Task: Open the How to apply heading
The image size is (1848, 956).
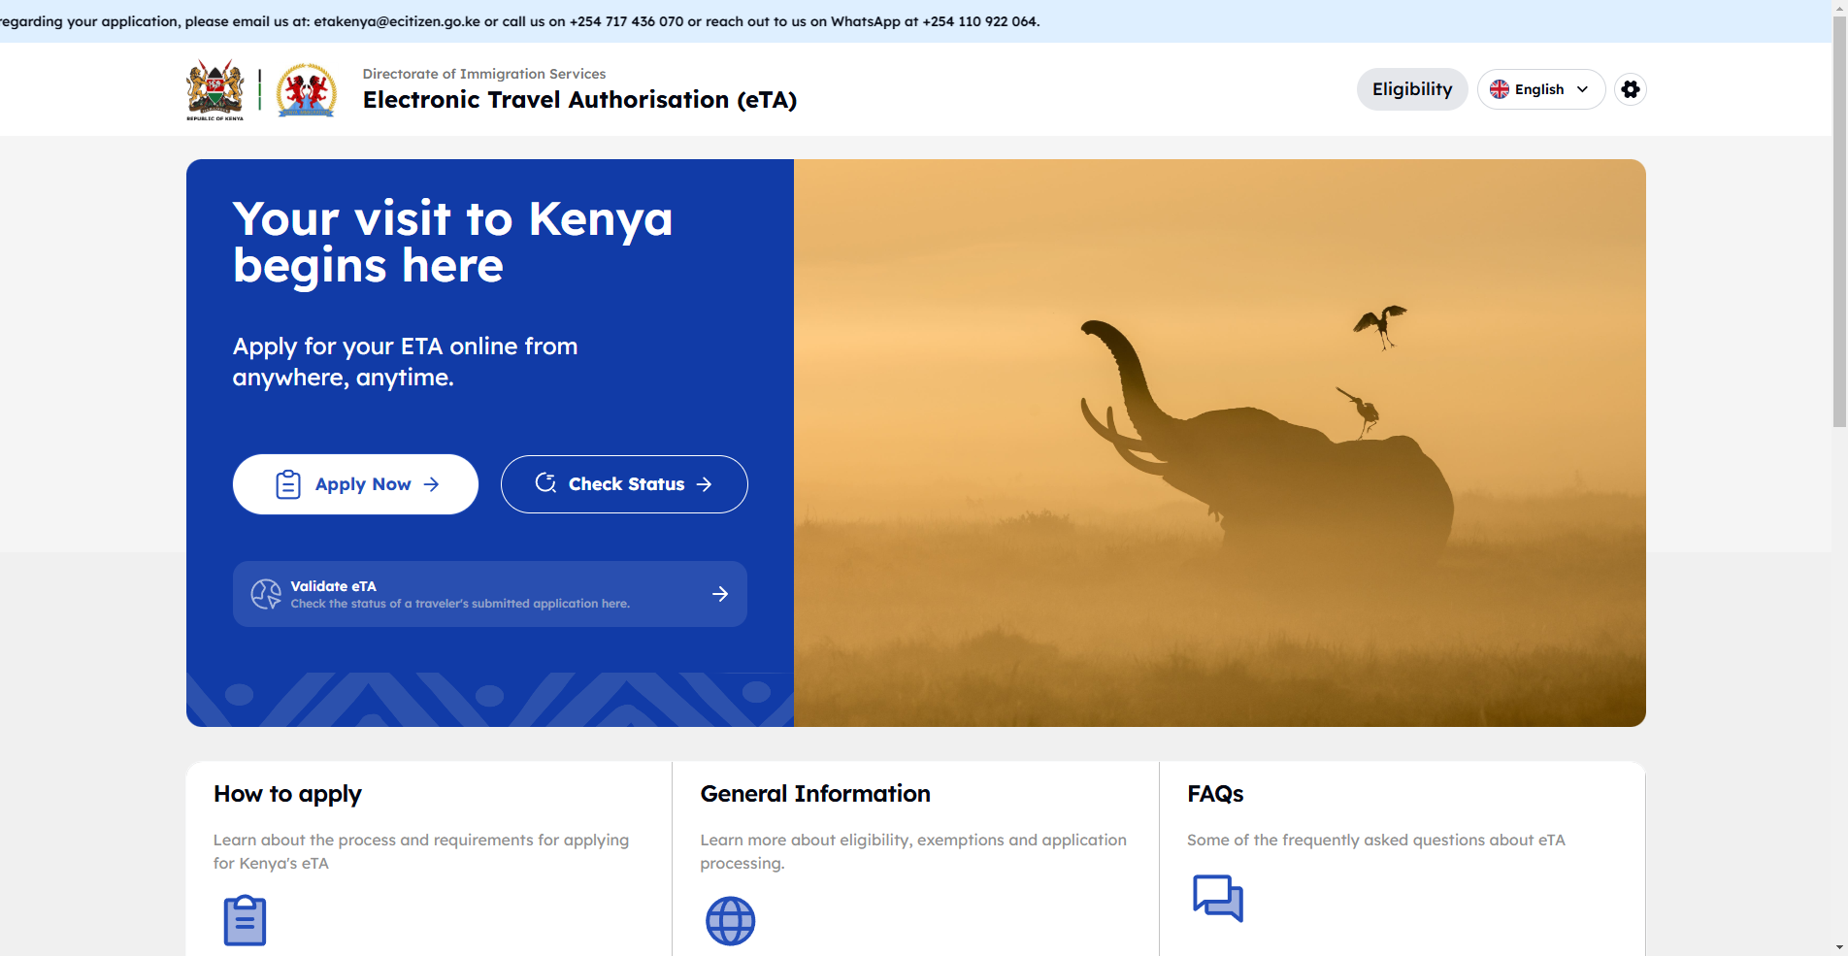Action: point(287,794)
